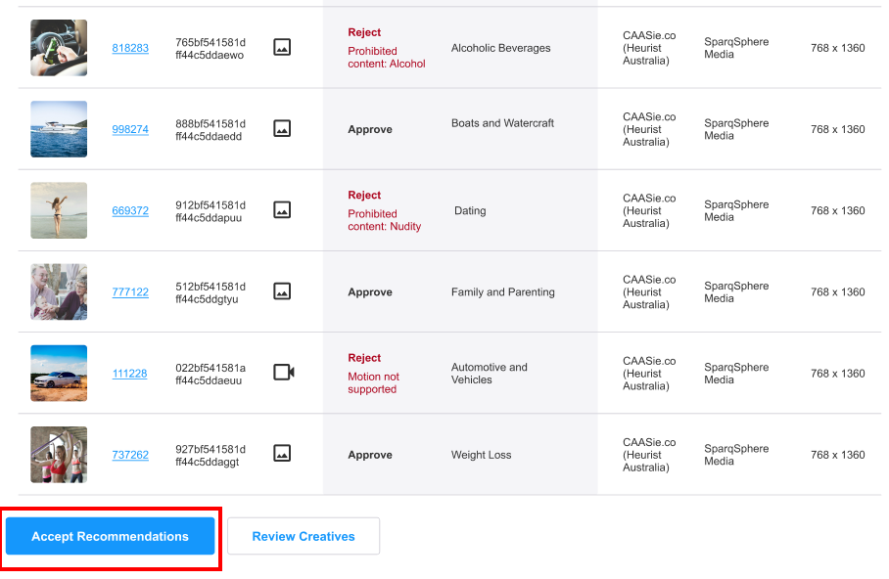Open creative ID link 737262
Viewport: 889px width, 579px height.
[x=130, y=455]
